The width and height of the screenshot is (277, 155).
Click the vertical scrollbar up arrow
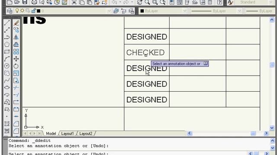[272, 20]
